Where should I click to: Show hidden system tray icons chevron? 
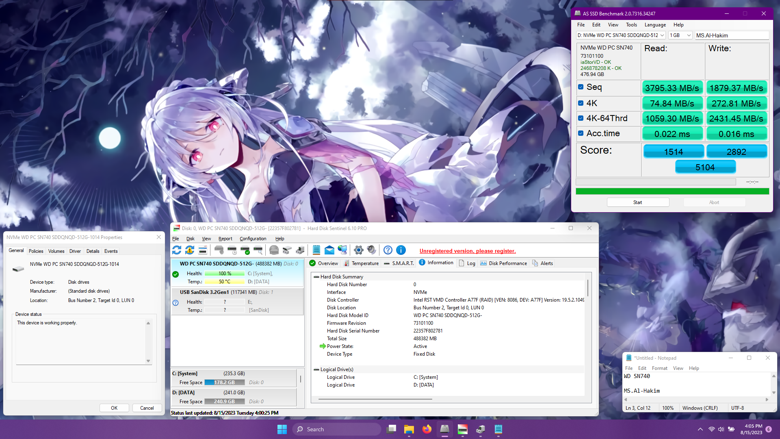point(700,429)
